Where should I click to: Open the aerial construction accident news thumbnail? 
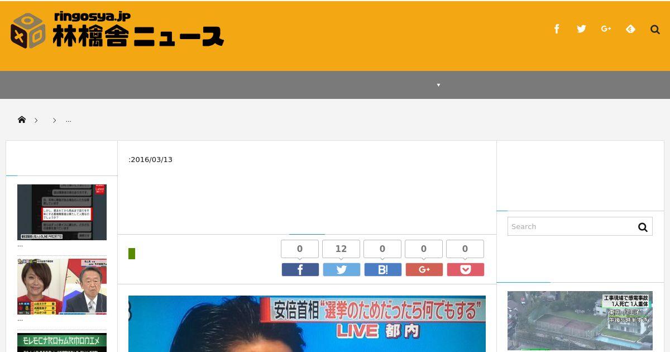tap(580, 321)
